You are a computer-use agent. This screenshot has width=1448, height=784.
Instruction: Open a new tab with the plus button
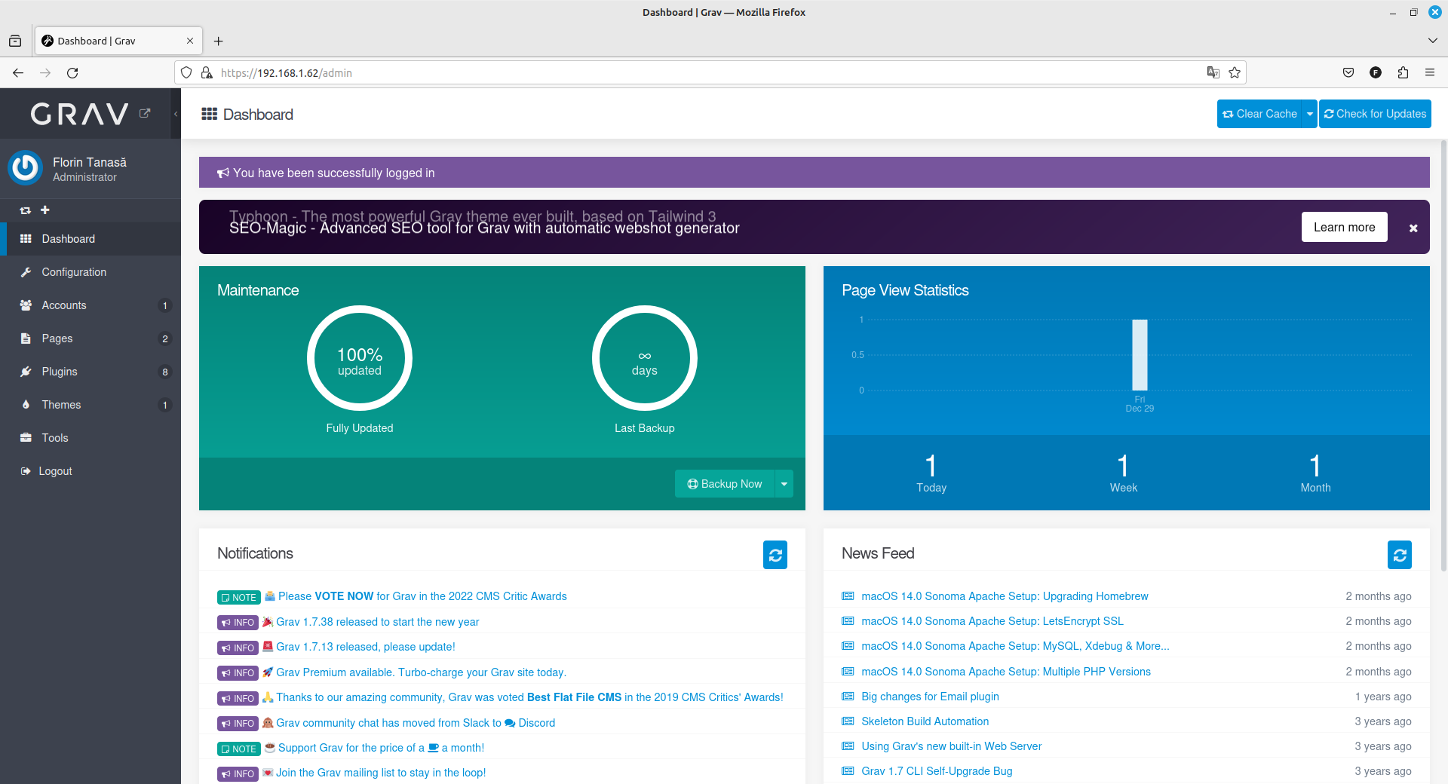pos(219,41)
